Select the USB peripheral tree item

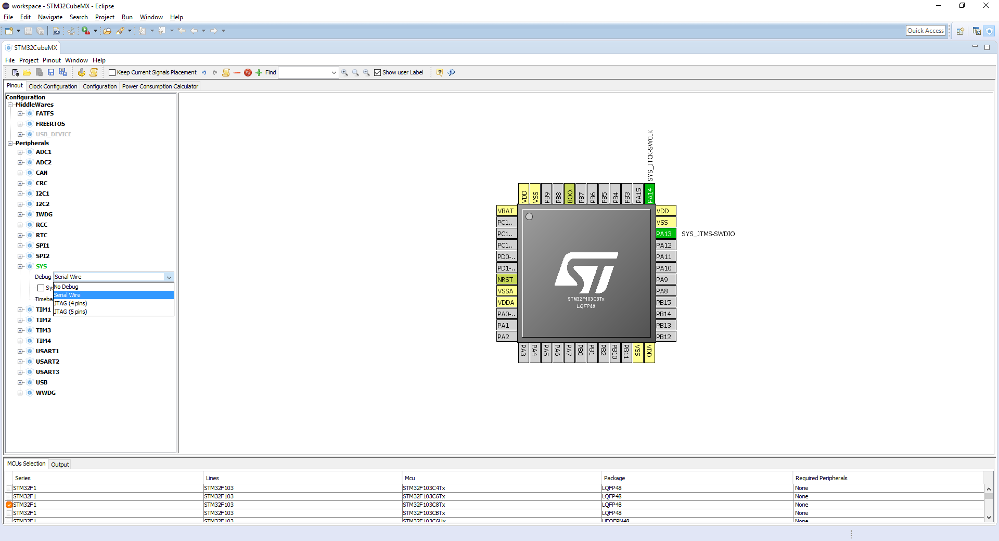[x=42, y=382]
